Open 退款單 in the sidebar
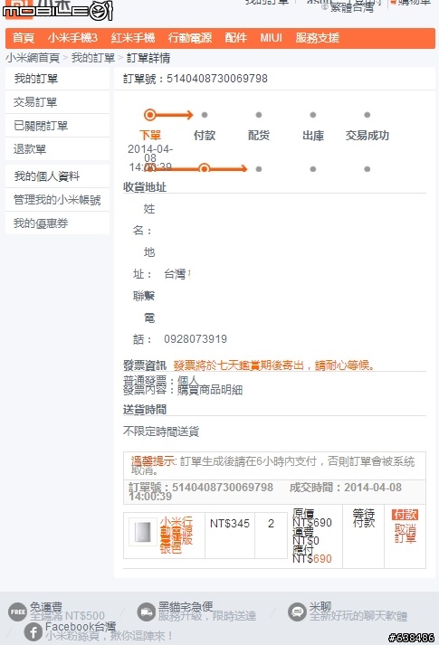Image resolution: width=439 pixels, height=645 pixels. coord(57,149)
